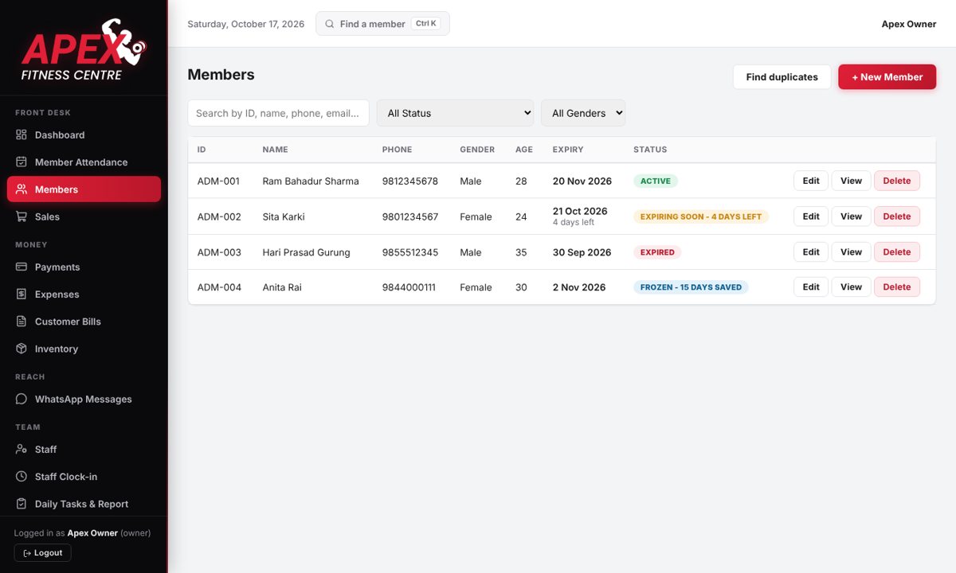
Task: View Ram Bahadur Sharma's details
Action: click(x=851, y=181)
